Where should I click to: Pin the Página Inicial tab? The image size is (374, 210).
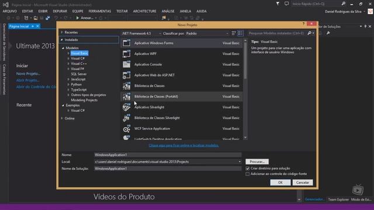tap(33, 26)
